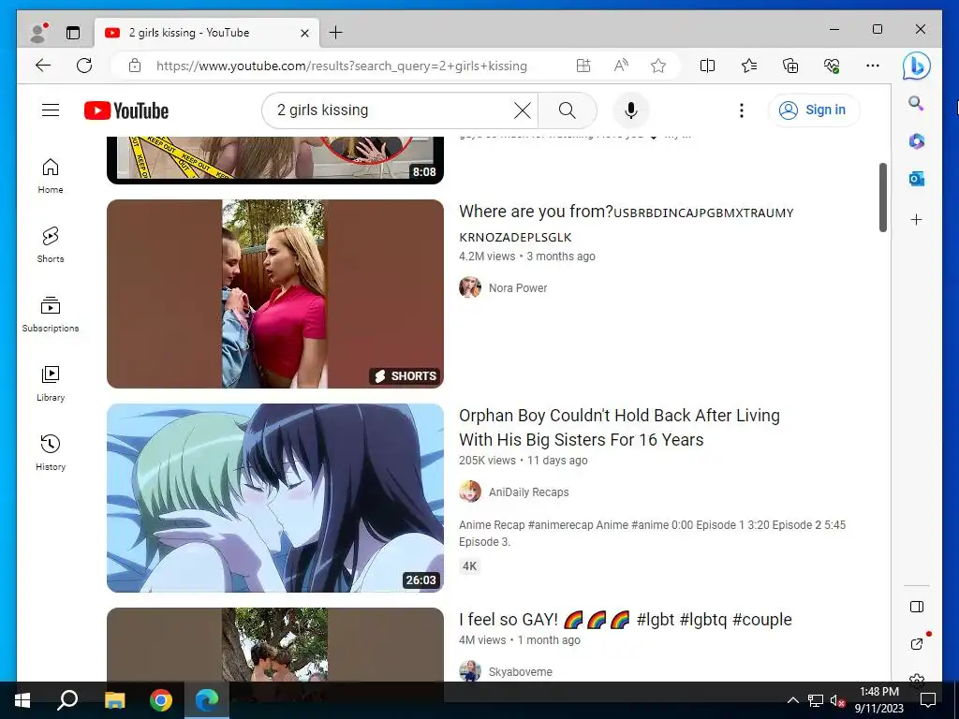Click in the YouTube search input field
Screen dimensions: 959x719
(391, 110)
